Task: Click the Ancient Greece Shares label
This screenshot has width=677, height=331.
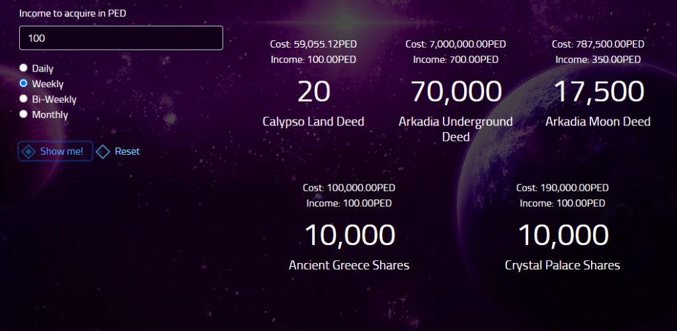Action: pos(349,265)
